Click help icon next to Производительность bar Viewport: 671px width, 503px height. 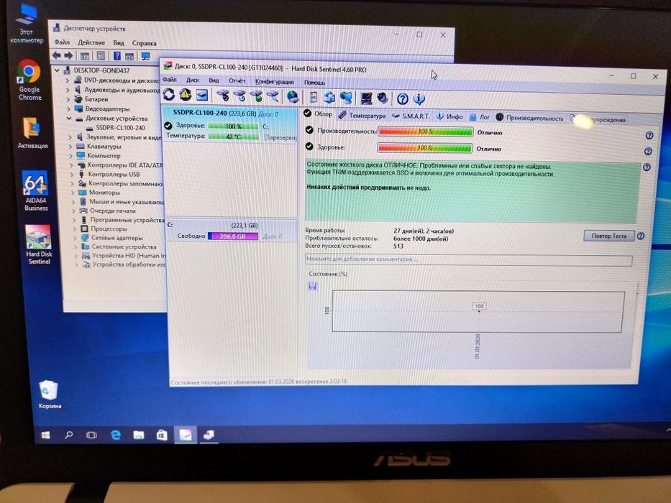[649, 136]
